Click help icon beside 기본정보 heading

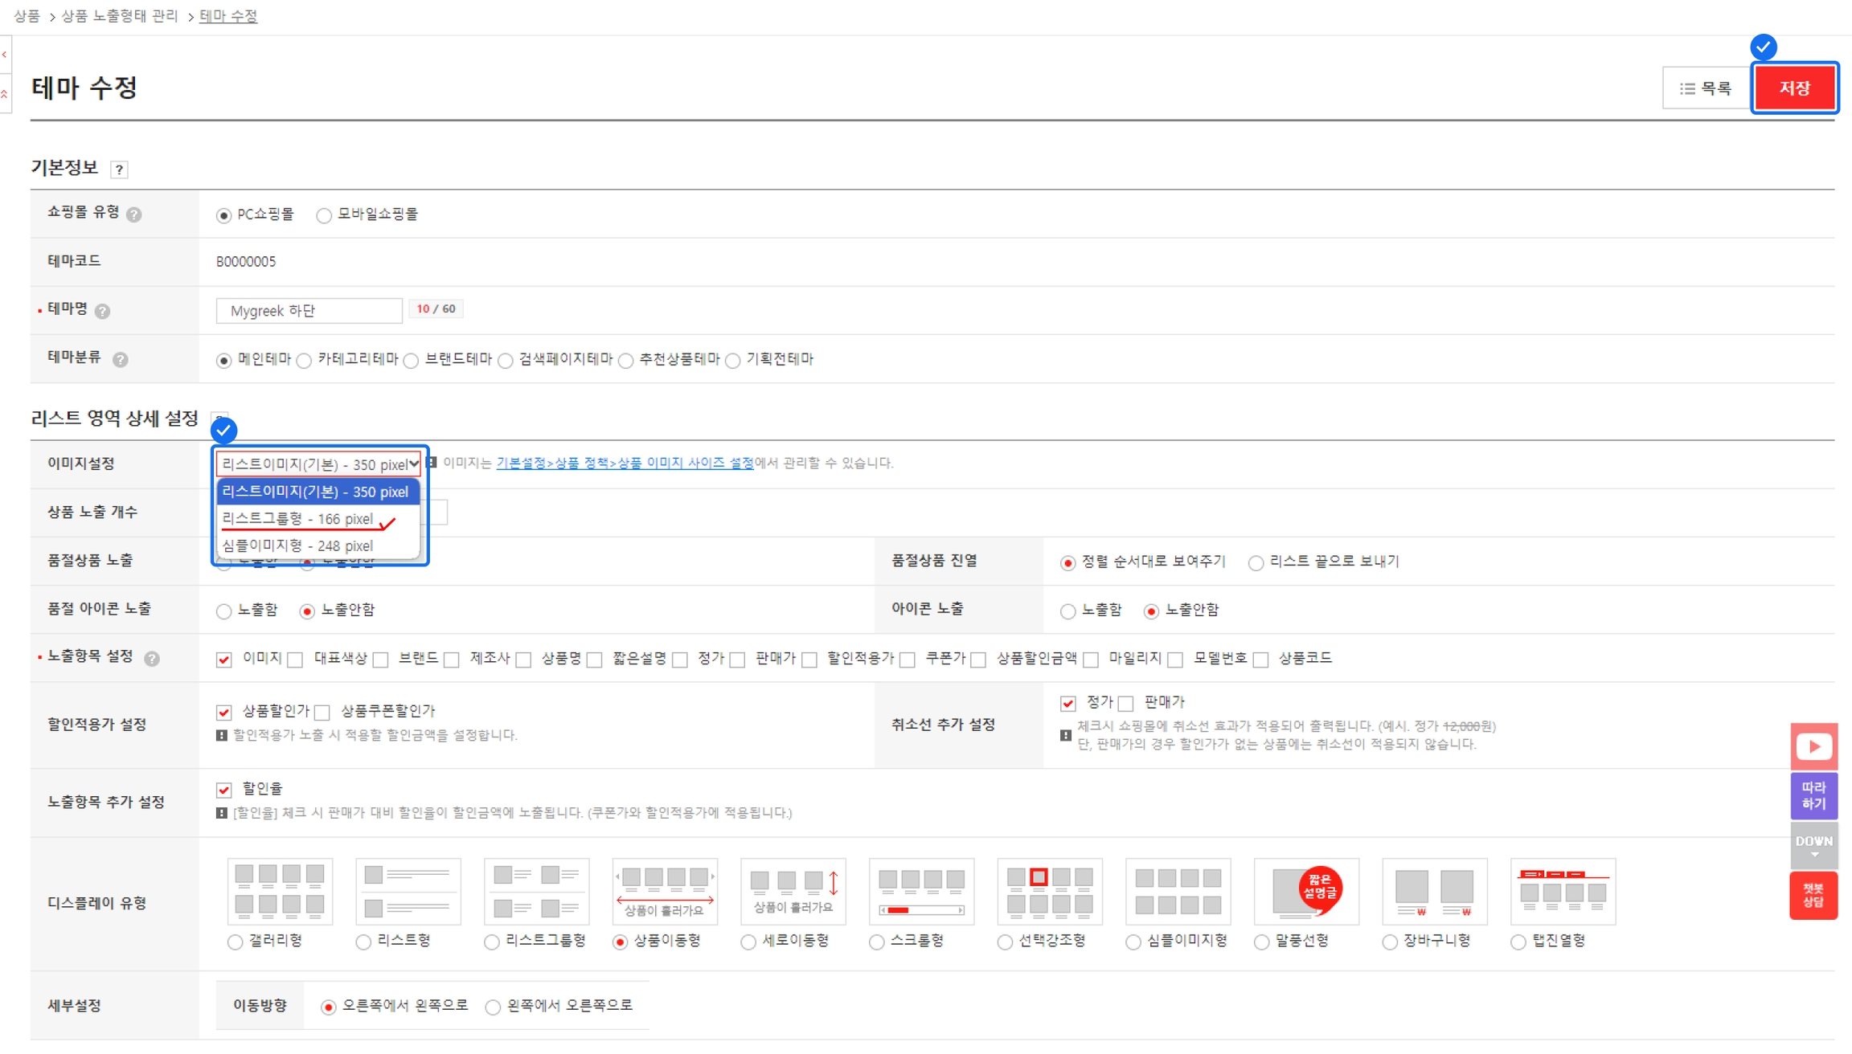pyautogui.click(x=119, y=170)
